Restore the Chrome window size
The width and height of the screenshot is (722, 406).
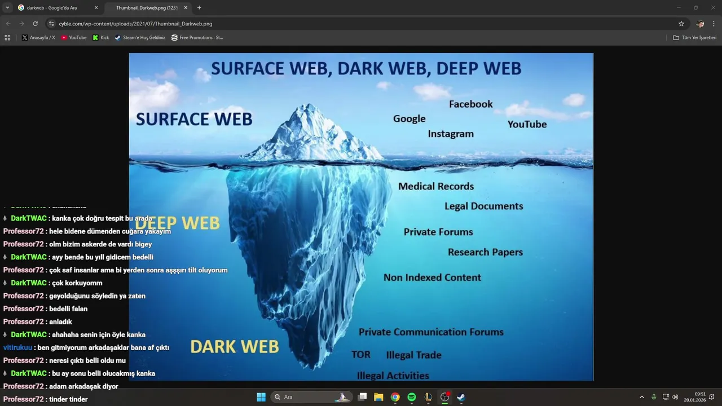(696, 7)
